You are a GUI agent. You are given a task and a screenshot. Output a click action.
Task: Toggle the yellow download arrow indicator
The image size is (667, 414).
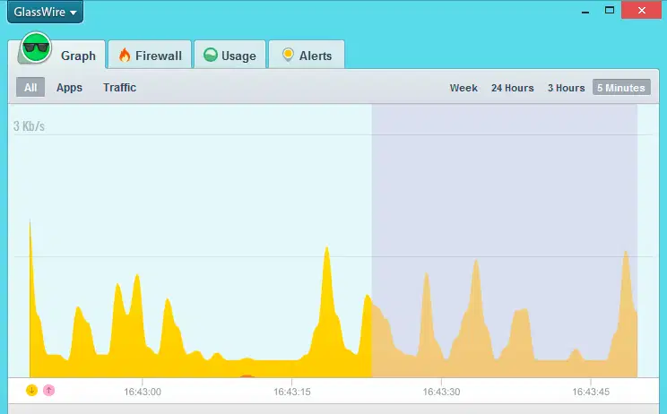point(32,390)
